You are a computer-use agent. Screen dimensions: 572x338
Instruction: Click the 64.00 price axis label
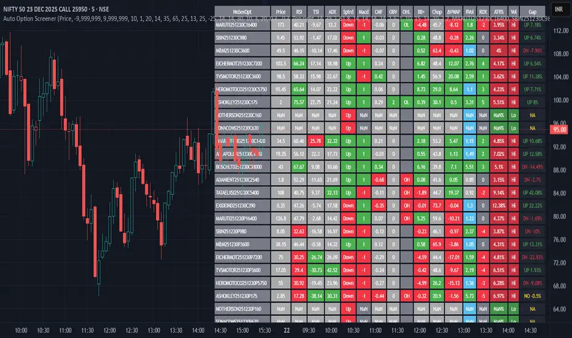(x=561, y=309)
